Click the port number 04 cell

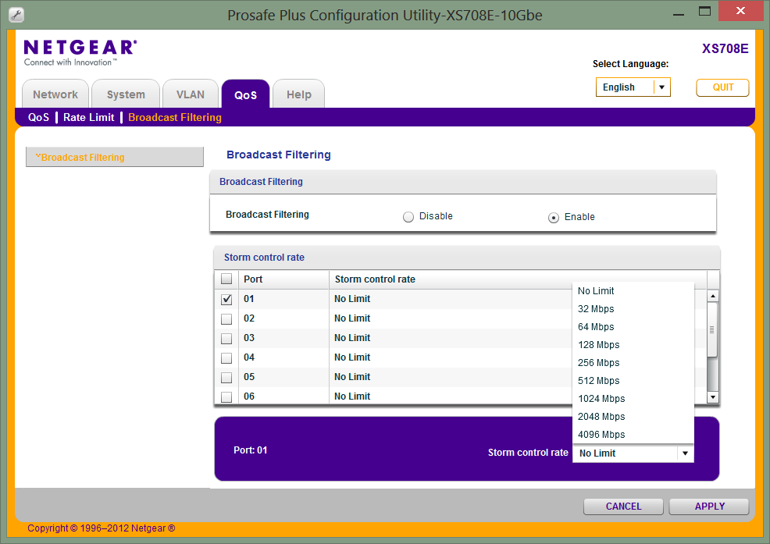click(249, 357)
